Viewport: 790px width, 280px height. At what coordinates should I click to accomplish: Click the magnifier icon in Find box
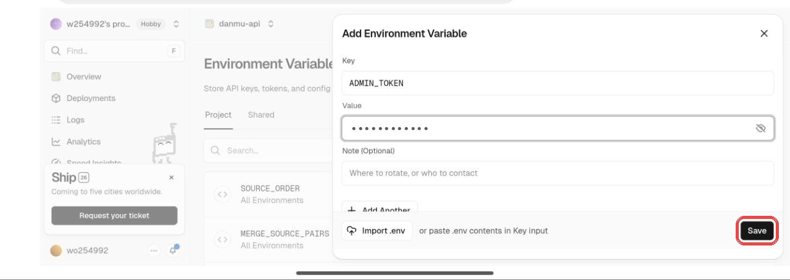pos(56,51)
